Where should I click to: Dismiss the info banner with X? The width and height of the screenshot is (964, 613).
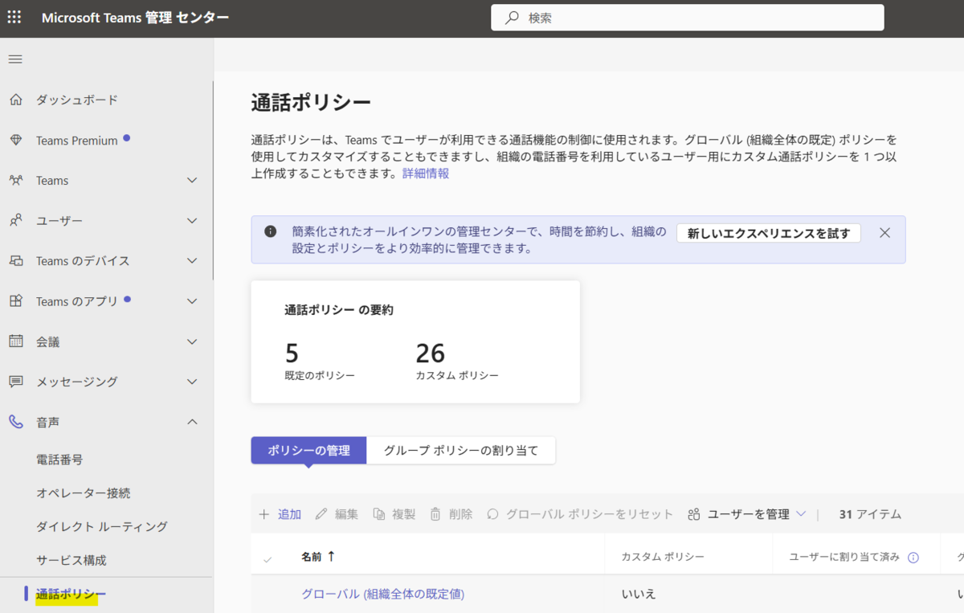[x=884, y=232]
